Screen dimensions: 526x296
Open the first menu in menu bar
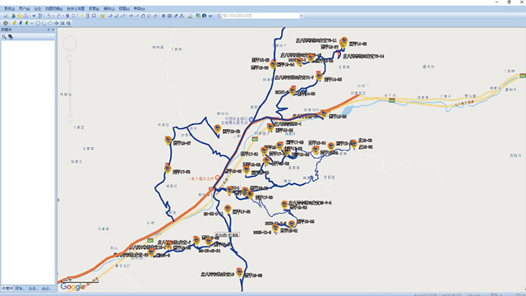click(x=9, y=9)
